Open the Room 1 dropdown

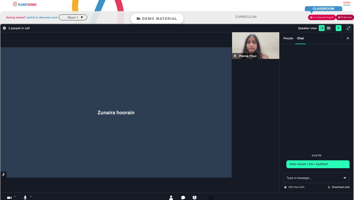click(73, 17)
